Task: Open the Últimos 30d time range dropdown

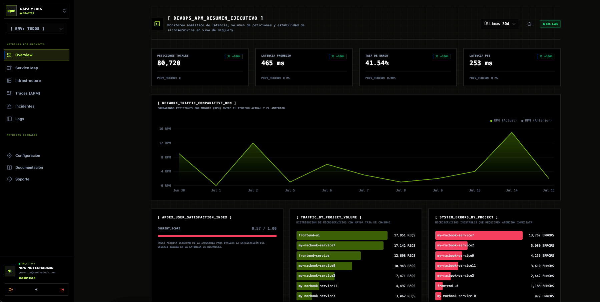Action: 500,24
